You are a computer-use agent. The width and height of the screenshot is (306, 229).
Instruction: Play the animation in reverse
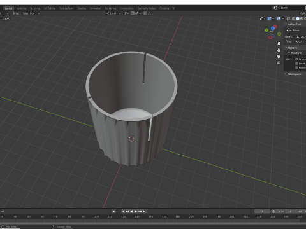click(x=131, y=211)
